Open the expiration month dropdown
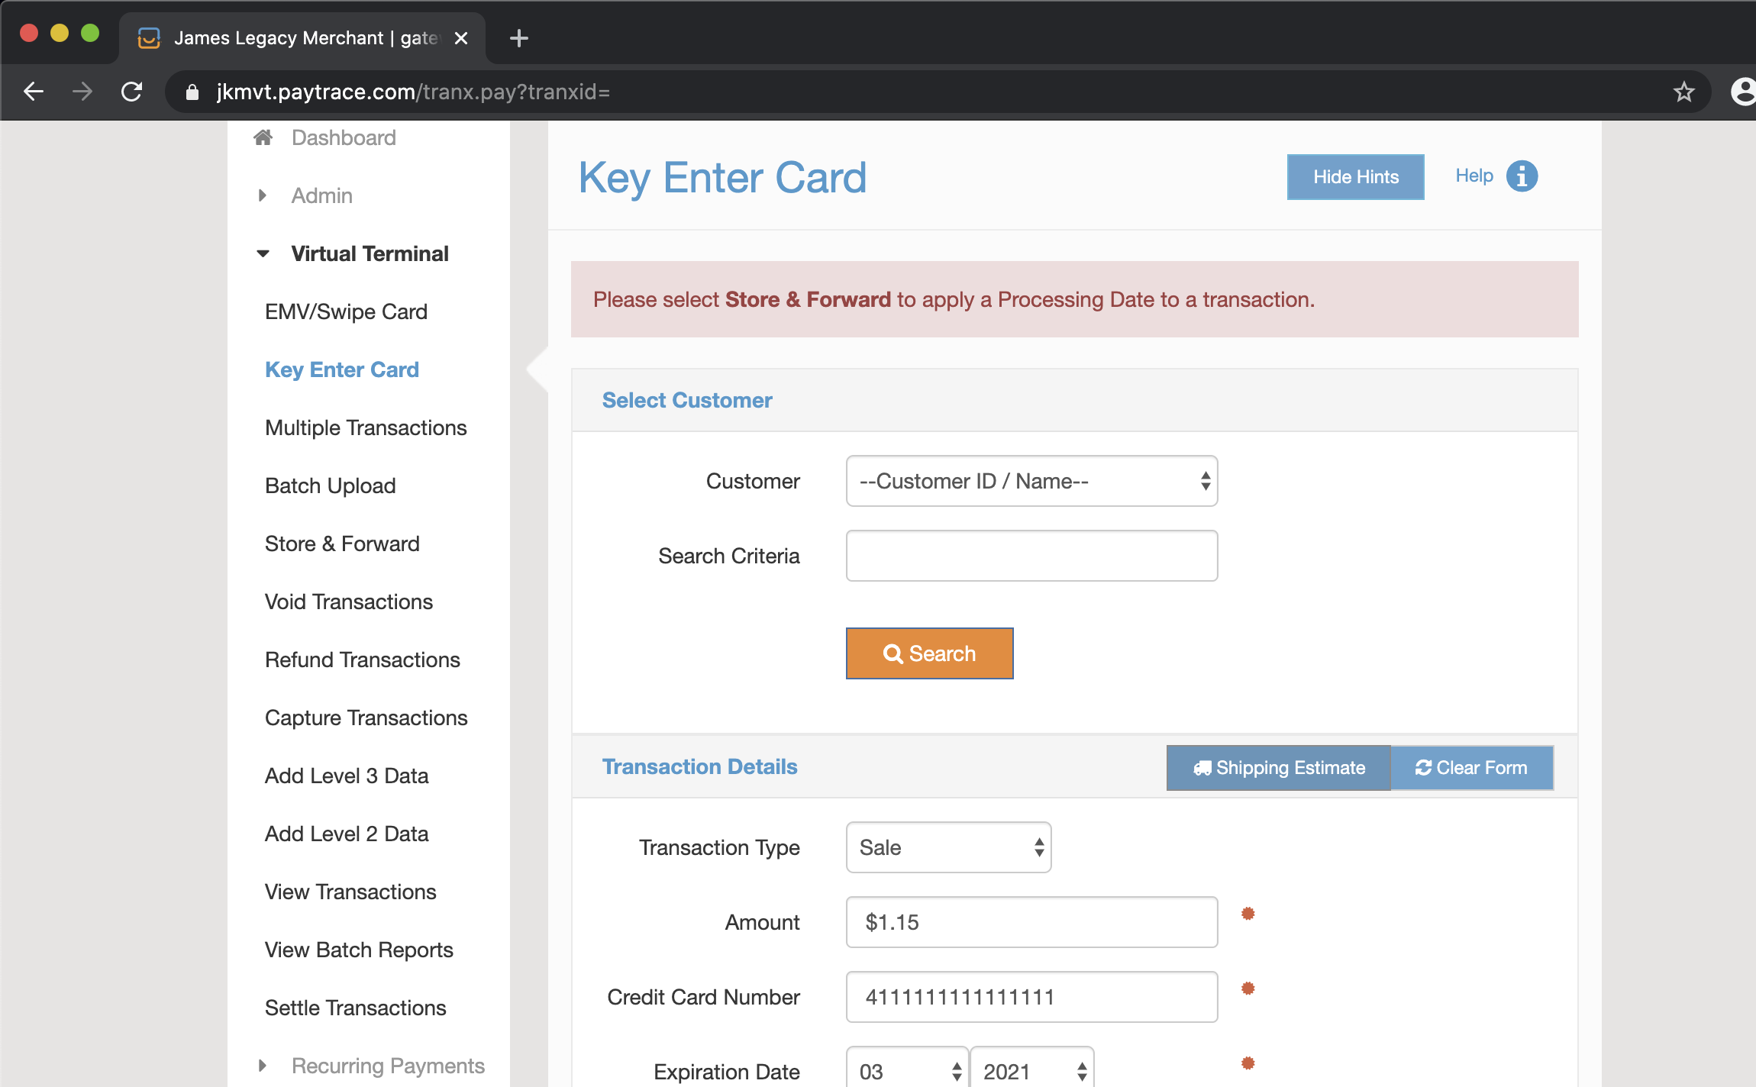 point(907,1071)
